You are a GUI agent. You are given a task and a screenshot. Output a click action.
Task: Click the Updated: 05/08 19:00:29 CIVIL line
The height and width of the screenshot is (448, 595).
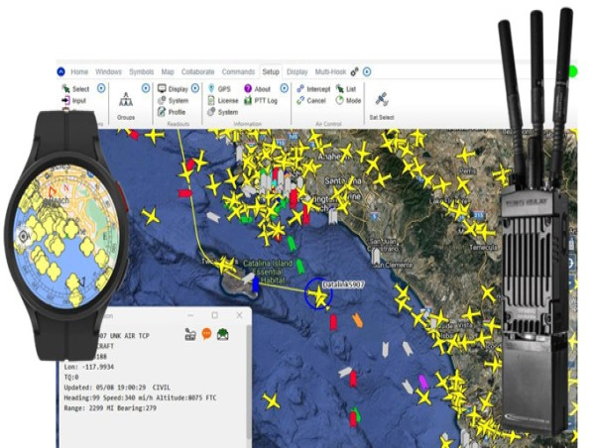tap(117, 388)
